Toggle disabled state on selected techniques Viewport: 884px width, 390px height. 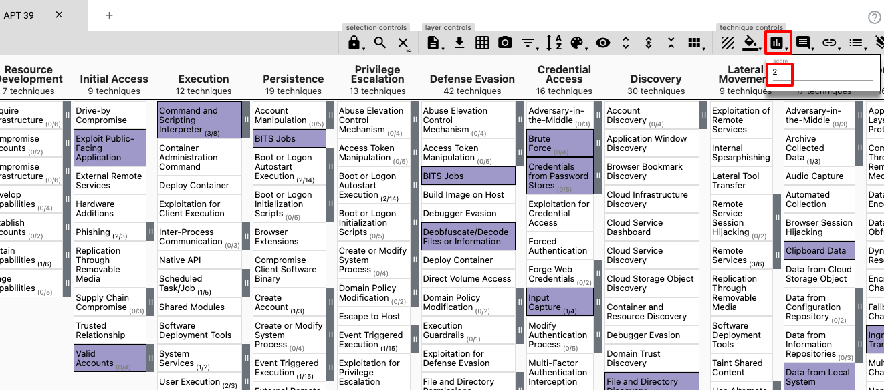[727, 42]
